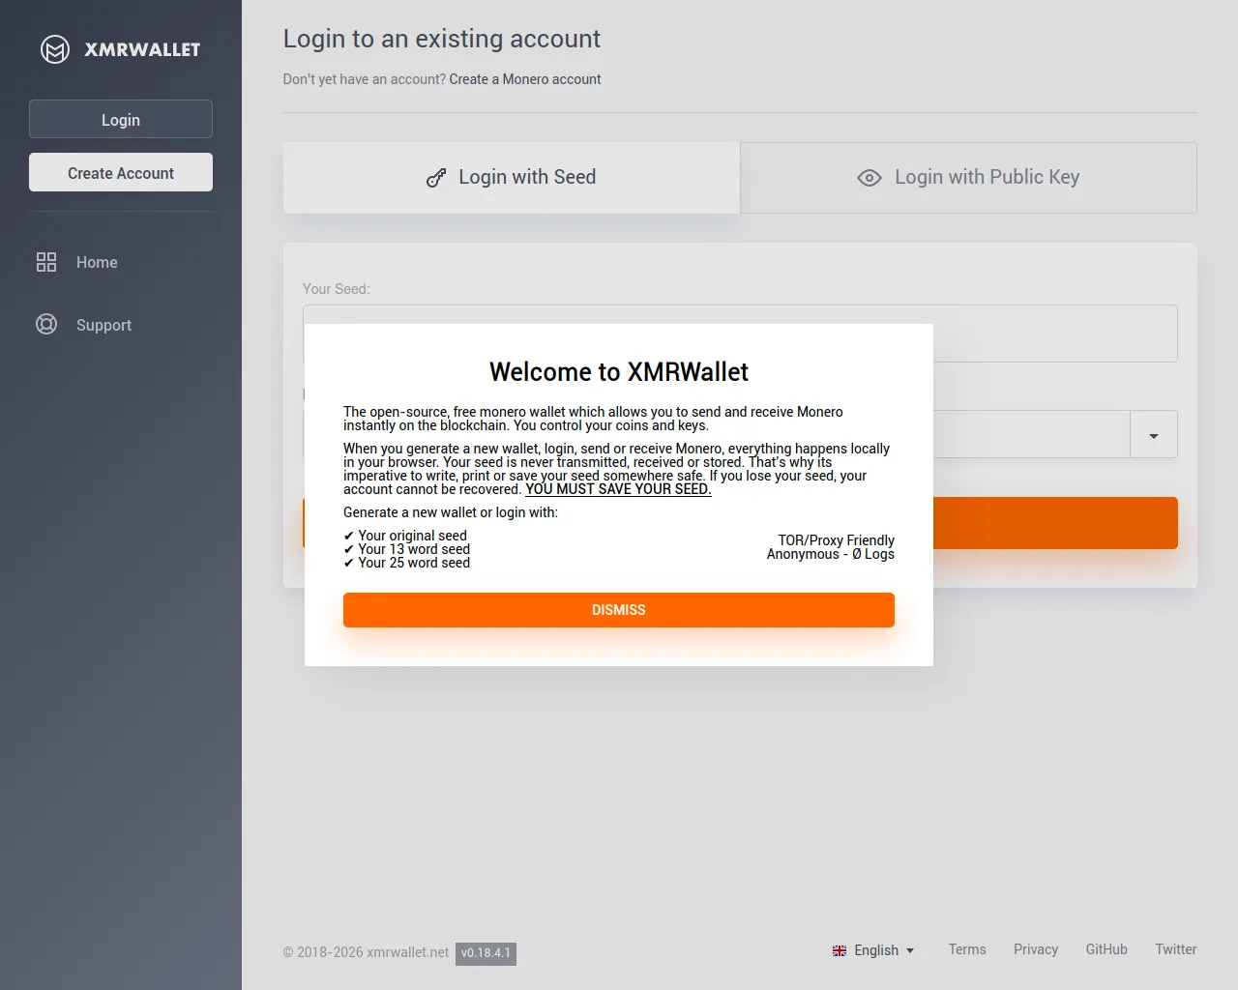The image size is (1238, 990).
Task: Switch to the Login with Seed tab
Action: click(512, 178)
